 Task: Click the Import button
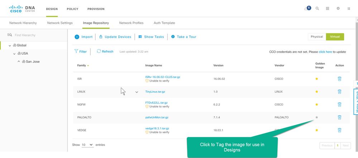click(x=83, y=37)
